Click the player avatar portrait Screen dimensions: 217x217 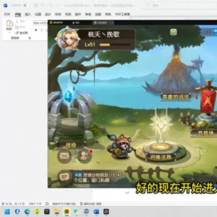tap(68, 38)
